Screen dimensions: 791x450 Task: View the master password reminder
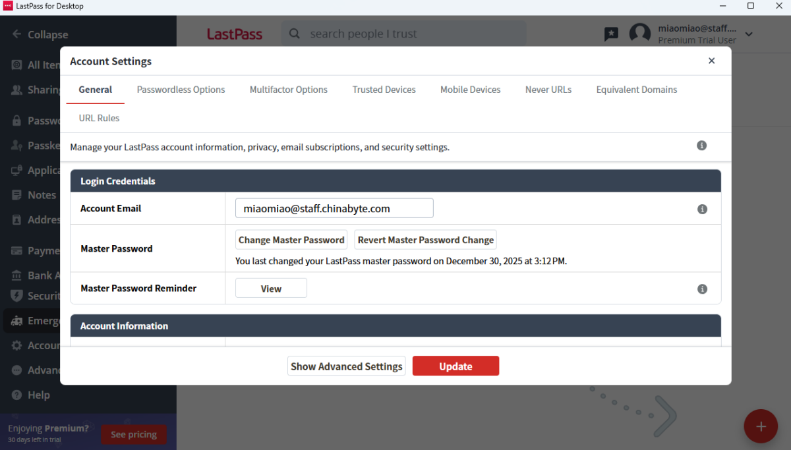coord(271,289)
